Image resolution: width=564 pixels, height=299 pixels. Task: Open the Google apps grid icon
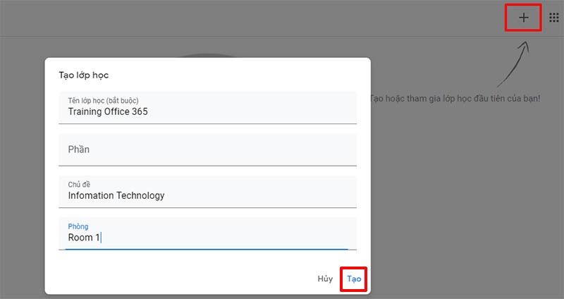[554, 17]
